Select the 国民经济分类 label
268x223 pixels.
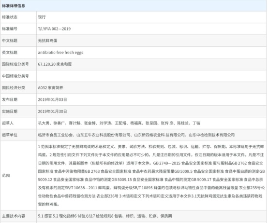pos(14,88)
